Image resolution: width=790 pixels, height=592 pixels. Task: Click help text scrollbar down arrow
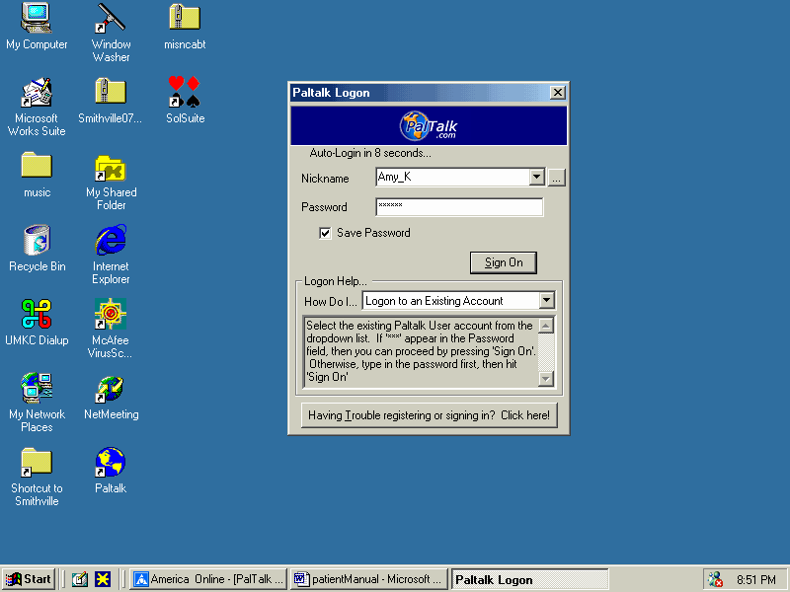(x=546, y=379)
